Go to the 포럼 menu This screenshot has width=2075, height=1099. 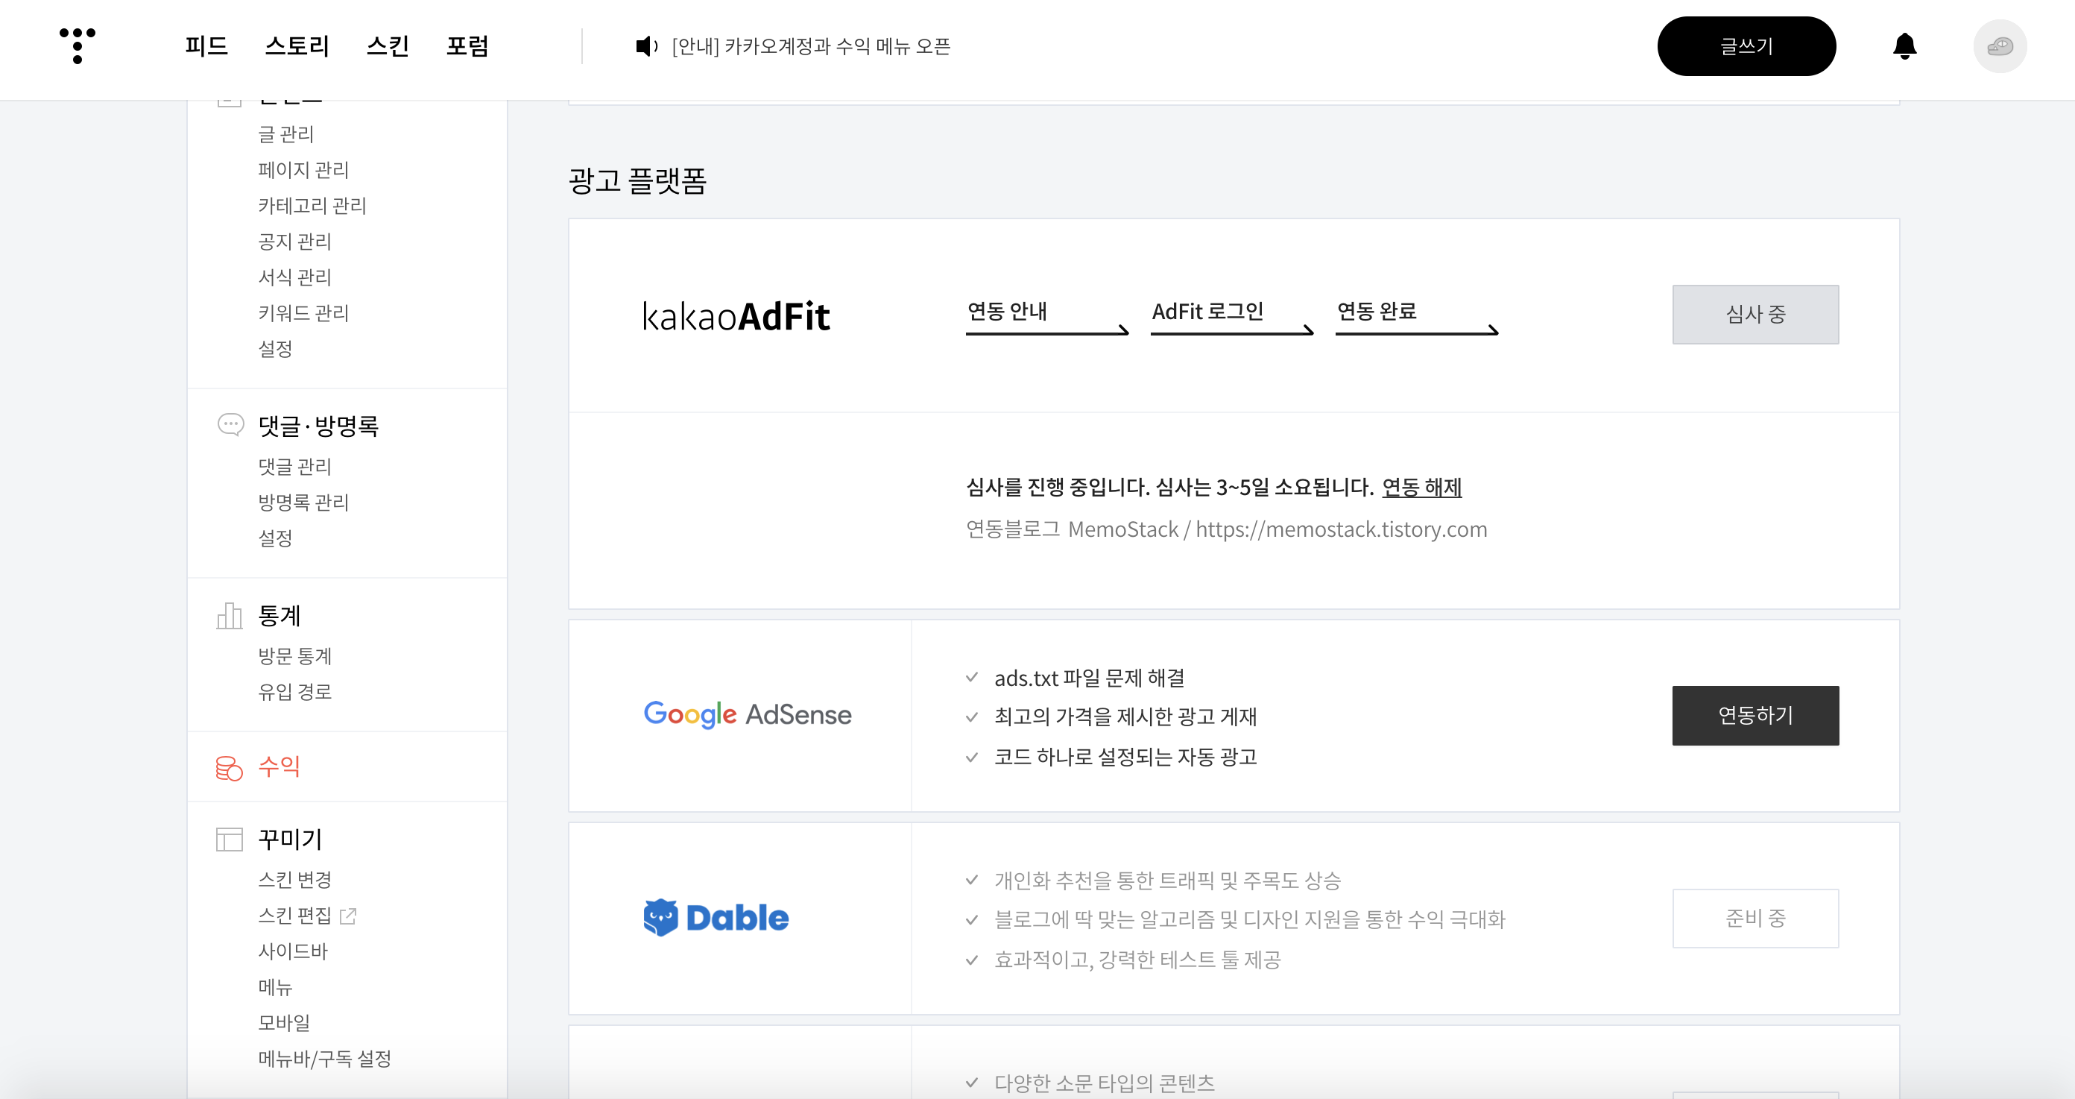[467, 46]
